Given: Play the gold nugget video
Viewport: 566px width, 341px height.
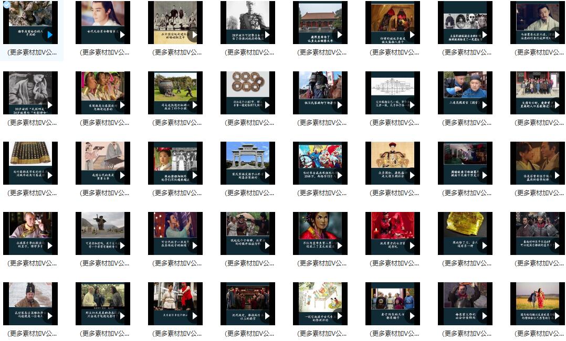Looking at the screenshot, I should [484, 246].
